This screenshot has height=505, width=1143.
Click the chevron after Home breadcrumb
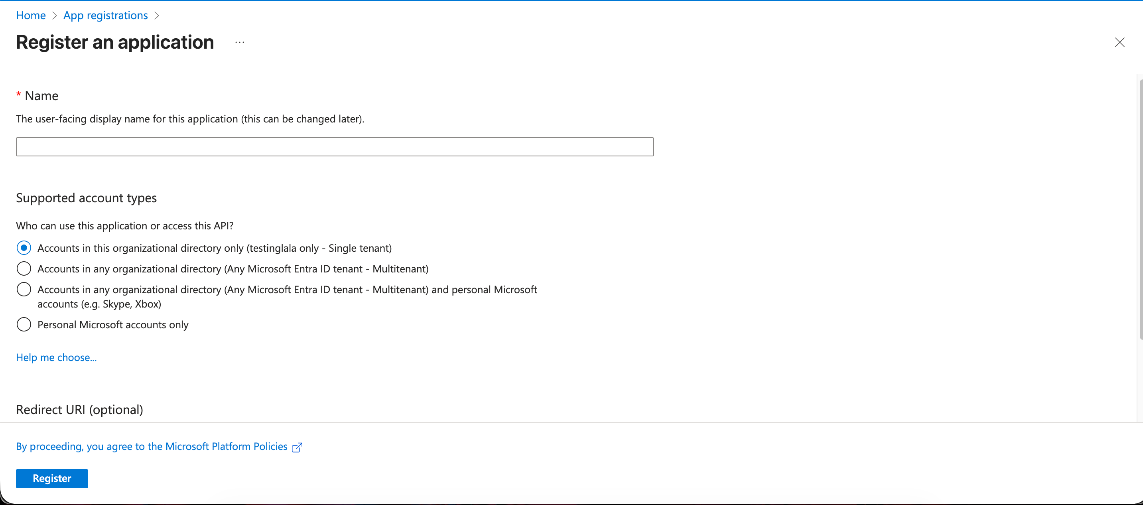(55, 16)
